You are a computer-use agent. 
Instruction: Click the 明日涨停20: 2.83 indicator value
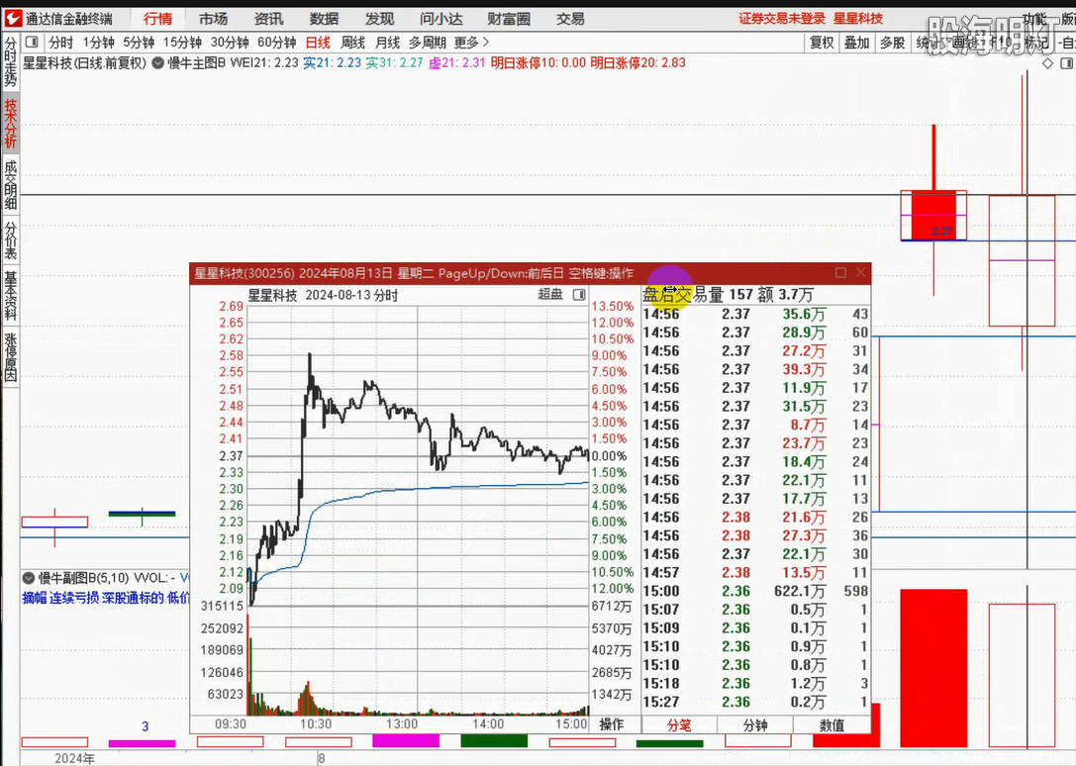point(638,63)
